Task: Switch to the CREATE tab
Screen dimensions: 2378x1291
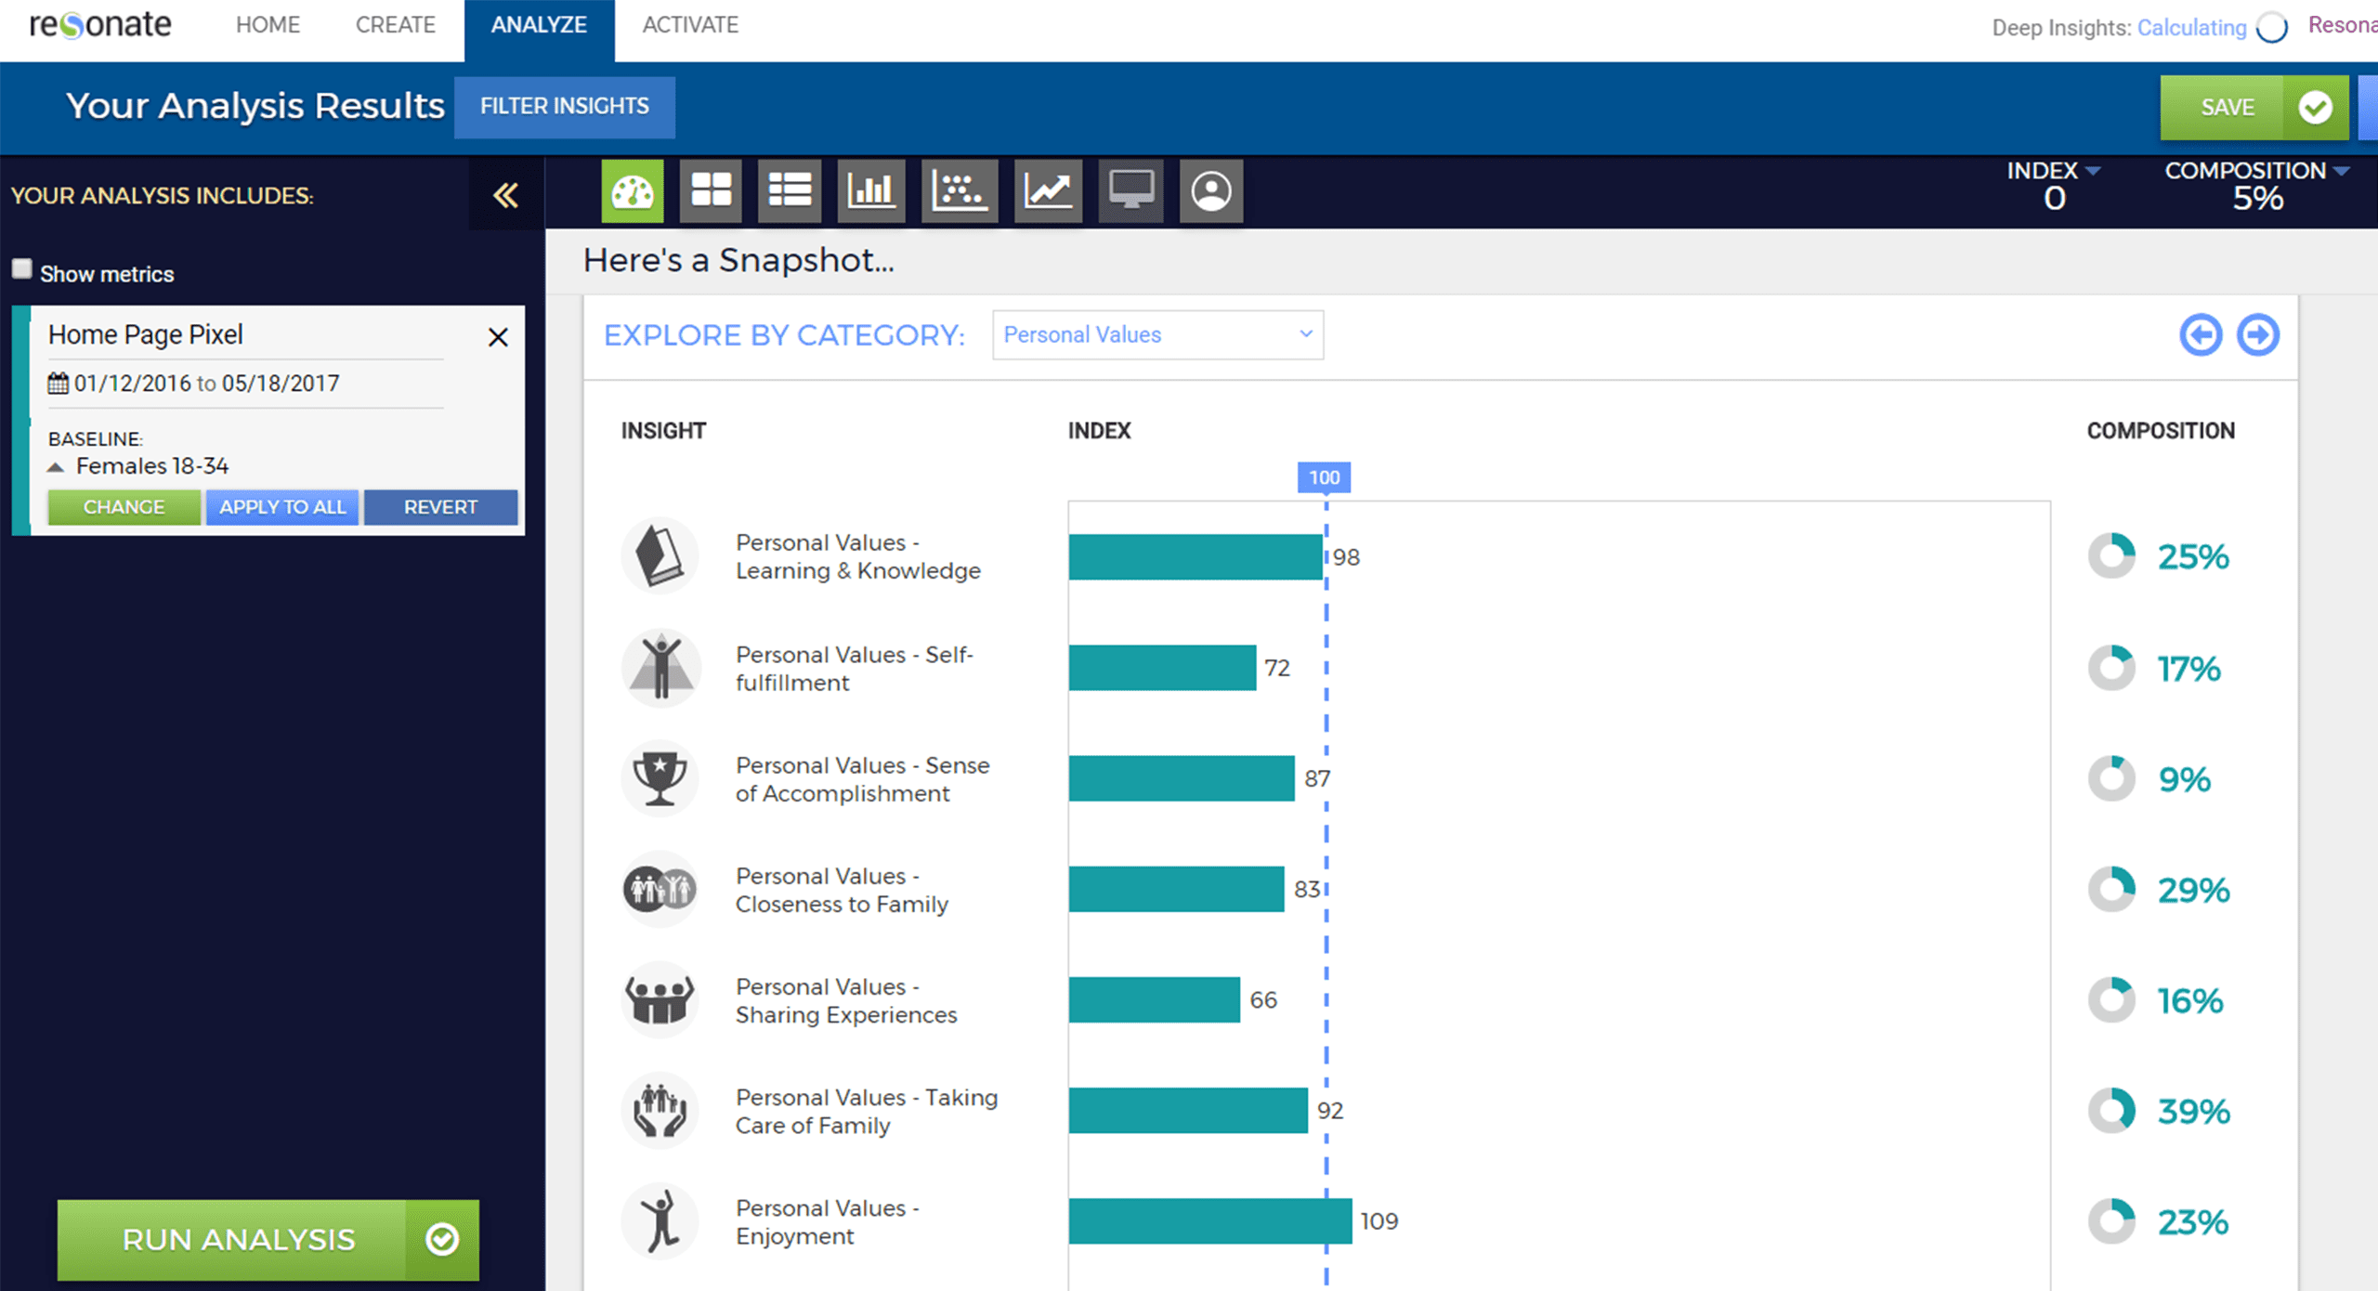Action: pos(395,25)
